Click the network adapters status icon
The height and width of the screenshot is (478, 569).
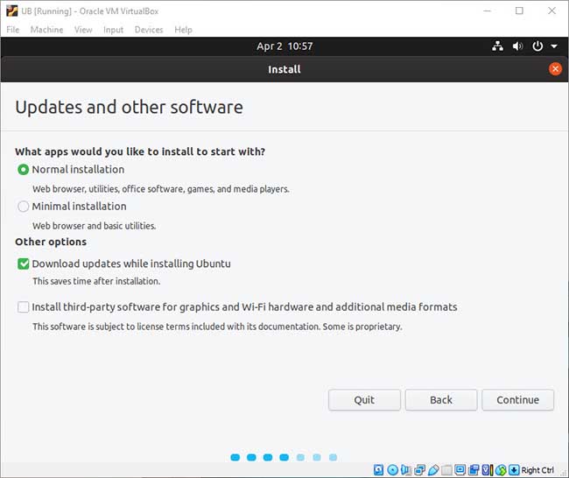(x=420, y=470)
